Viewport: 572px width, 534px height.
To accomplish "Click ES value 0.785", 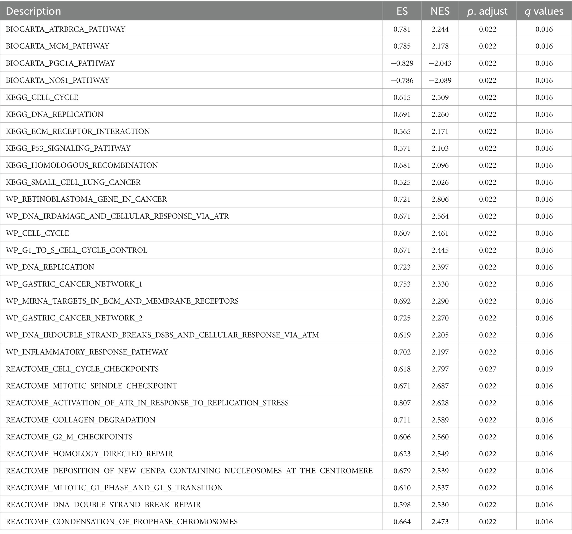I will tap(402, 46).
